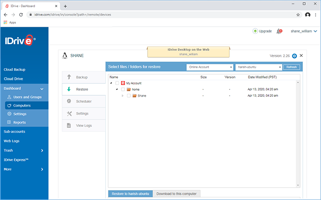The width and height of the screenshot is (321, 200).
Task: Open Sub-accounts page
Action: pos(14,132)
